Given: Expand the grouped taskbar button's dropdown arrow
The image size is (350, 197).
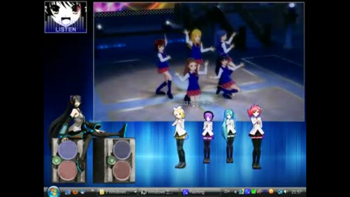Looking at the screenshot, I should 135,192.
